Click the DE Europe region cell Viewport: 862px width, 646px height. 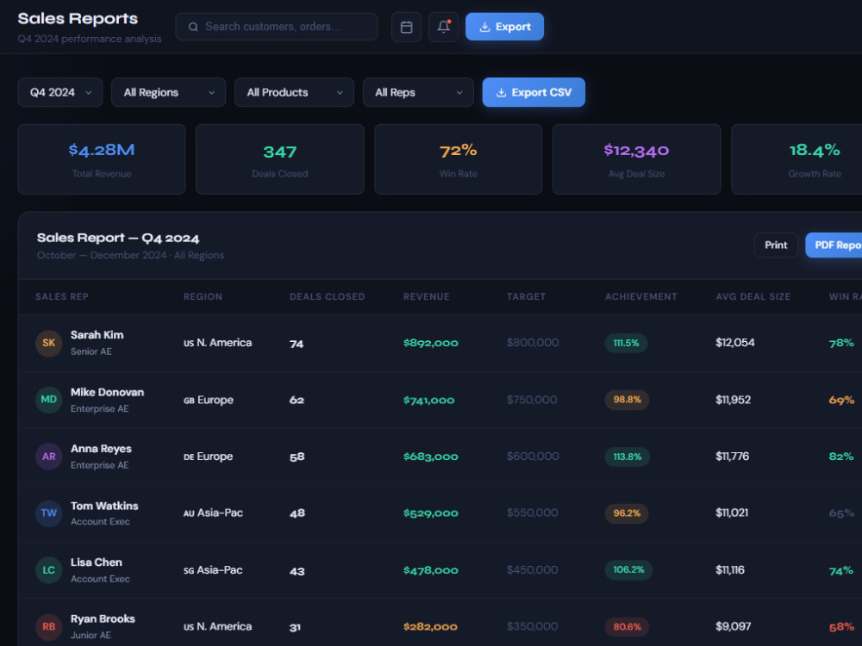point(208,457)
